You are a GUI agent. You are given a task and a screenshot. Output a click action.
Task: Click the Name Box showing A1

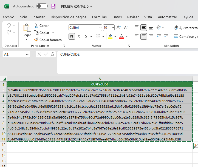click(14, 54)
